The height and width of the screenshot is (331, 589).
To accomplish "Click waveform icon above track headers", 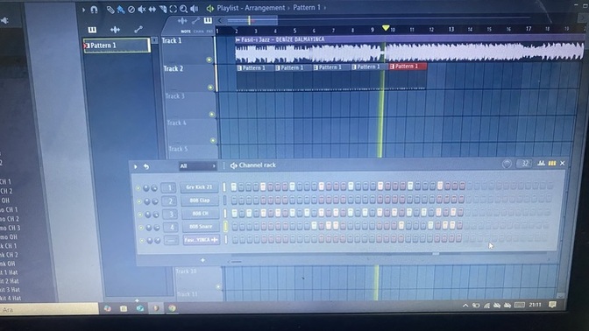I will [x=182, y=21].
